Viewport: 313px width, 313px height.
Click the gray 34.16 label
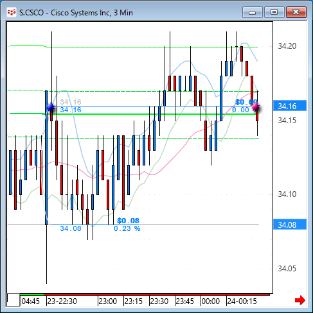pos(71,102)
